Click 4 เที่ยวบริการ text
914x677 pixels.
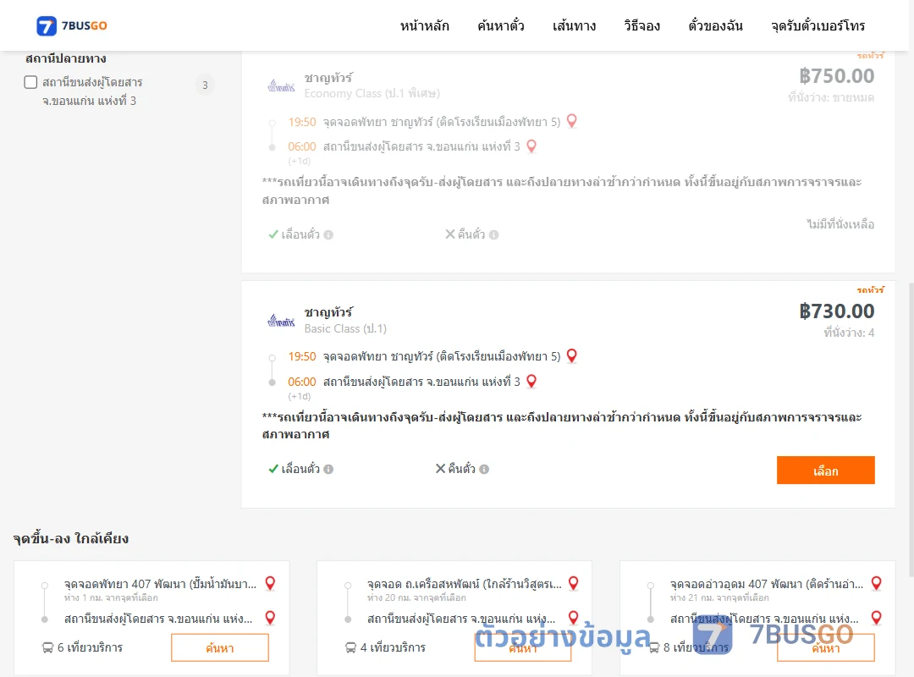pos(393,648)
